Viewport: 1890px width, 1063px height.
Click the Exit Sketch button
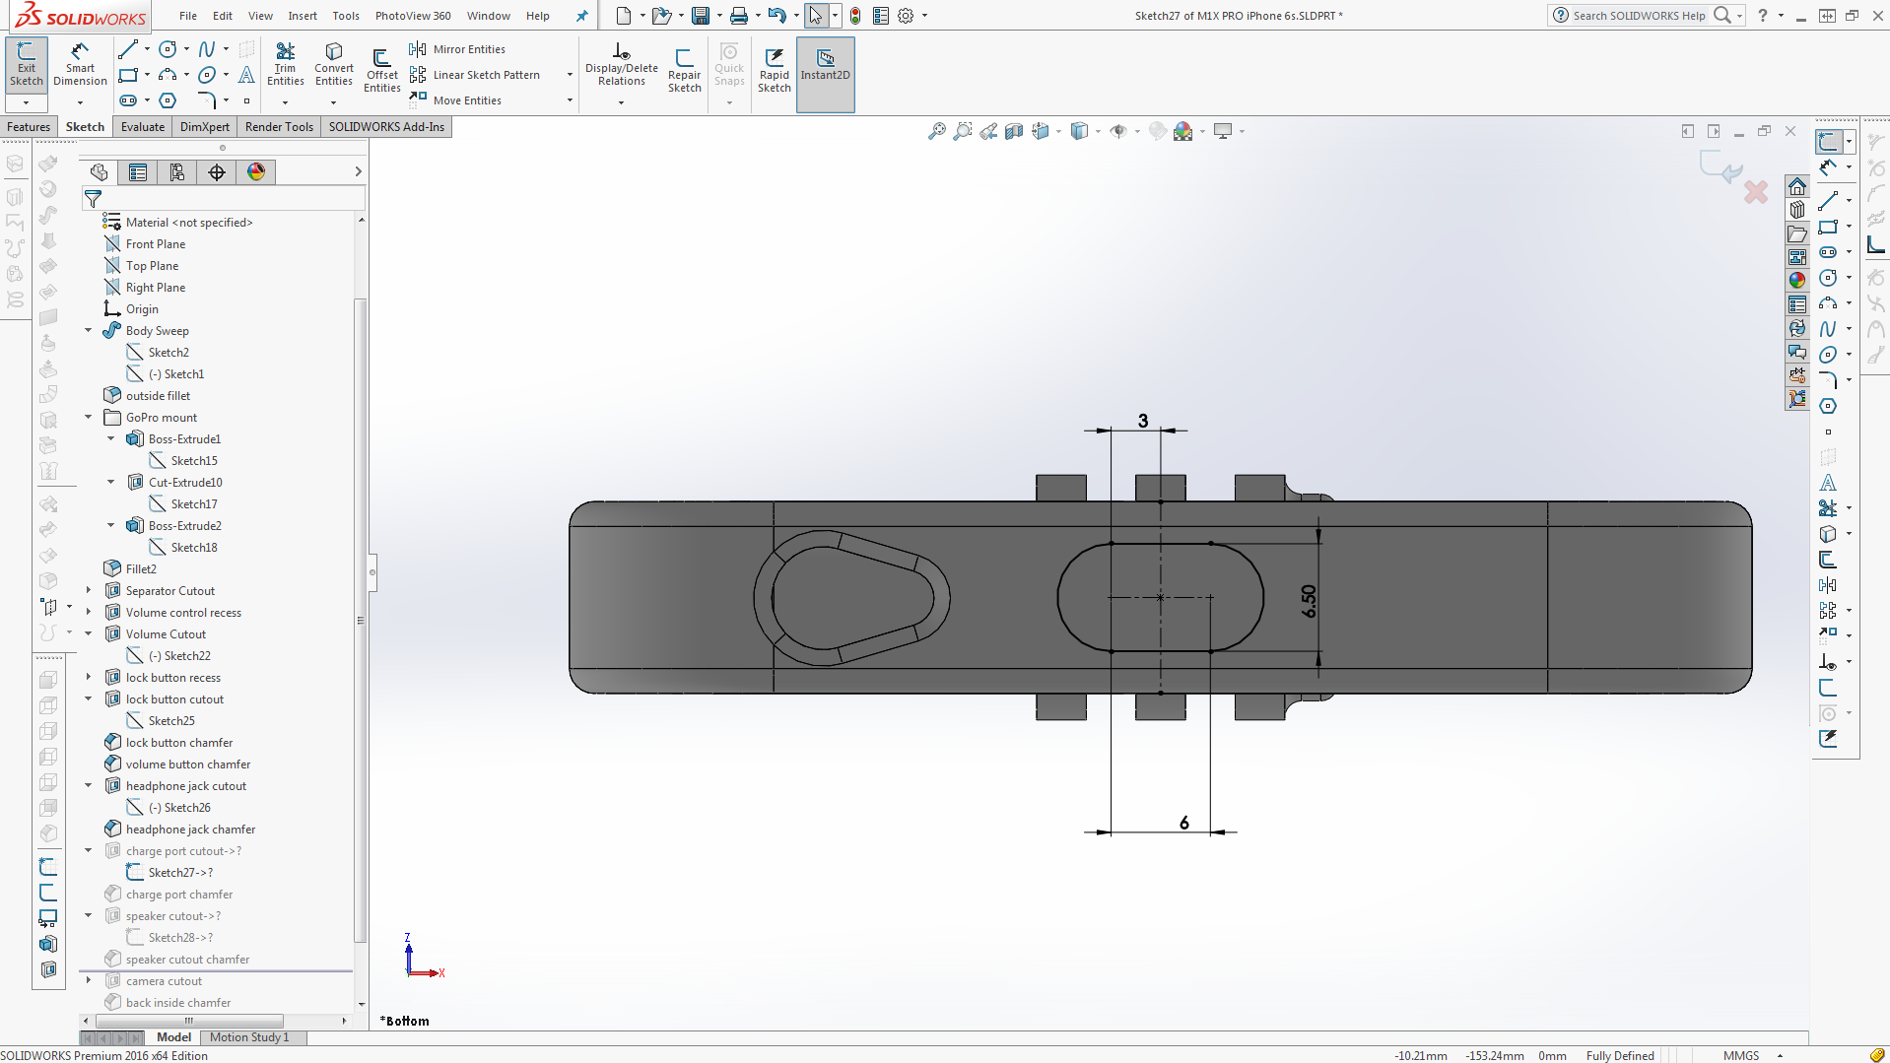click(x=27, y=65)
